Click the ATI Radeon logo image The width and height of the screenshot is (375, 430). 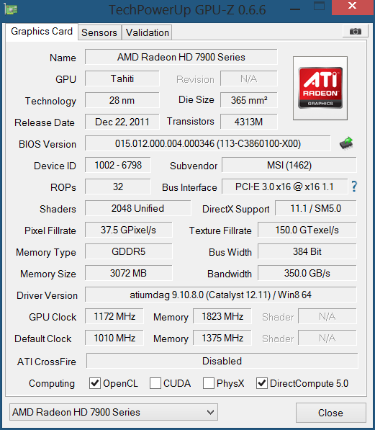(x=320, y=88)
